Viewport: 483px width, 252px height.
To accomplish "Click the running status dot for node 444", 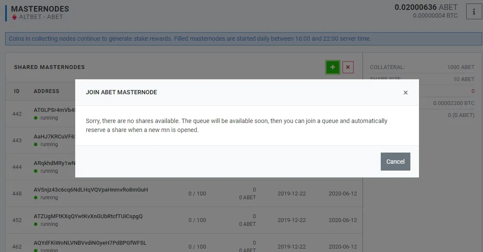I will coord(36,171).
